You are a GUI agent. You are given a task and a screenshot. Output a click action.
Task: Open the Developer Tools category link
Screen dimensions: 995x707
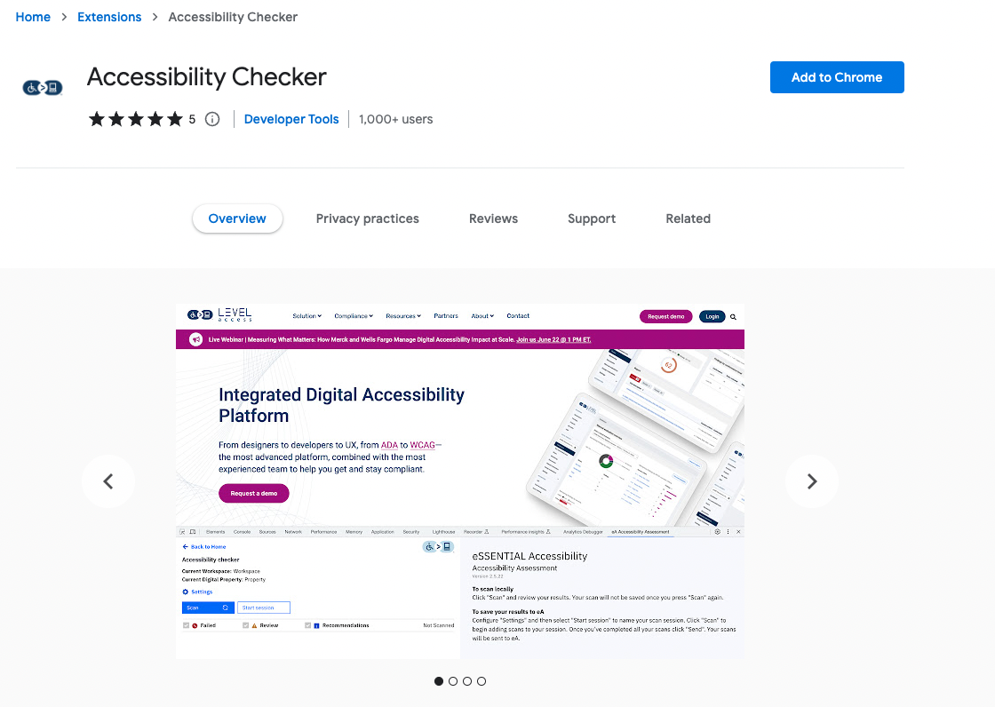click(291, 119)
